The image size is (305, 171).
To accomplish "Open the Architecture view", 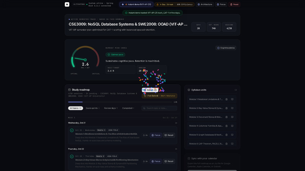I will click(x=205, y=4).
